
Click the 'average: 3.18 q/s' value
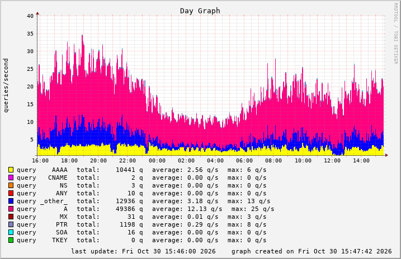point(185,202)
